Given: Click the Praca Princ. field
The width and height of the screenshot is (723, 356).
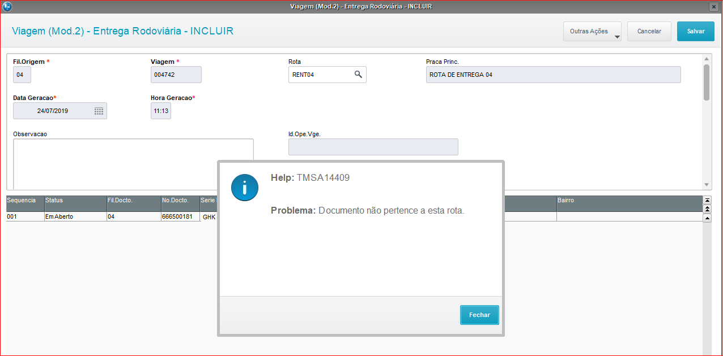Looking at the screenshot, I should point(554,75).
